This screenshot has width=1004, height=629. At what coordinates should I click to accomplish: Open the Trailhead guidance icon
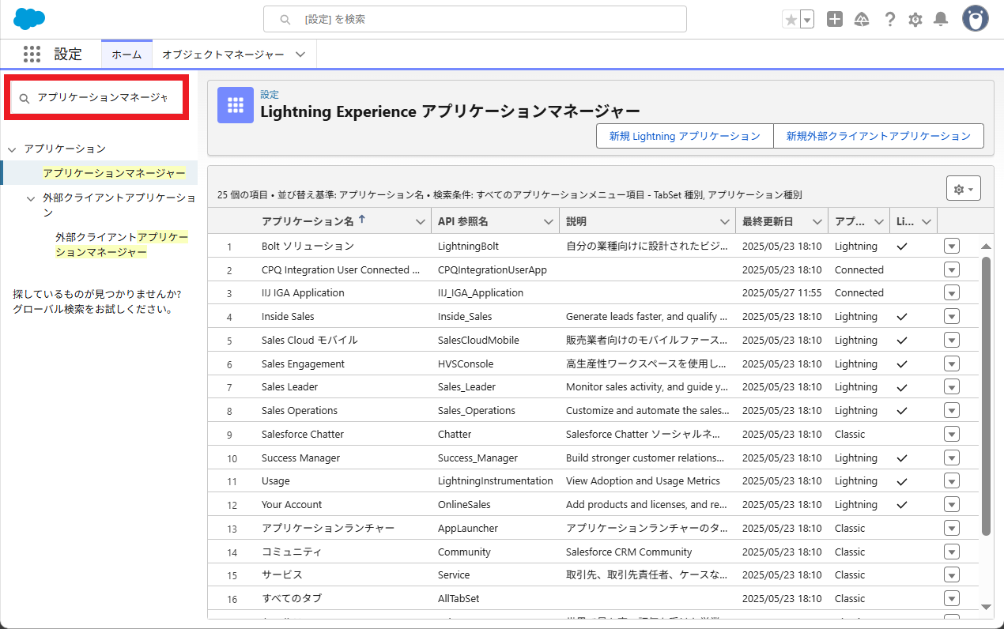coord(862,20)
